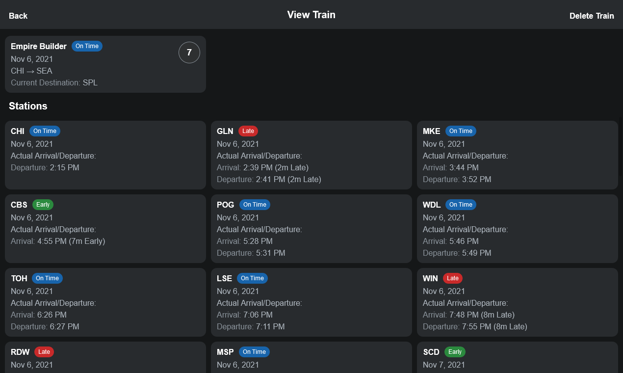Screen dimensions: 623x373
Task: Click the Late badge on RDW station
Action: [x=44, y=351]
